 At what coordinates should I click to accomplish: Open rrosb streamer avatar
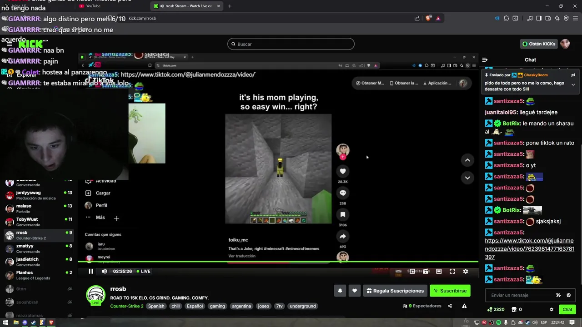(96, 295)
